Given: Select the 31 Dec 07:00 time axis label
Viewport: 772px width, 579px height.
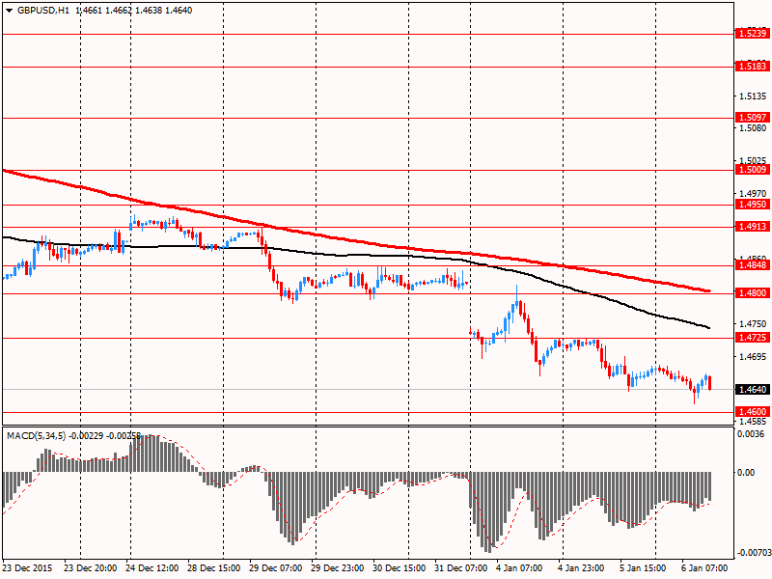Looking at the screenshot, I should pyautogui.click(x=461, y=568).
